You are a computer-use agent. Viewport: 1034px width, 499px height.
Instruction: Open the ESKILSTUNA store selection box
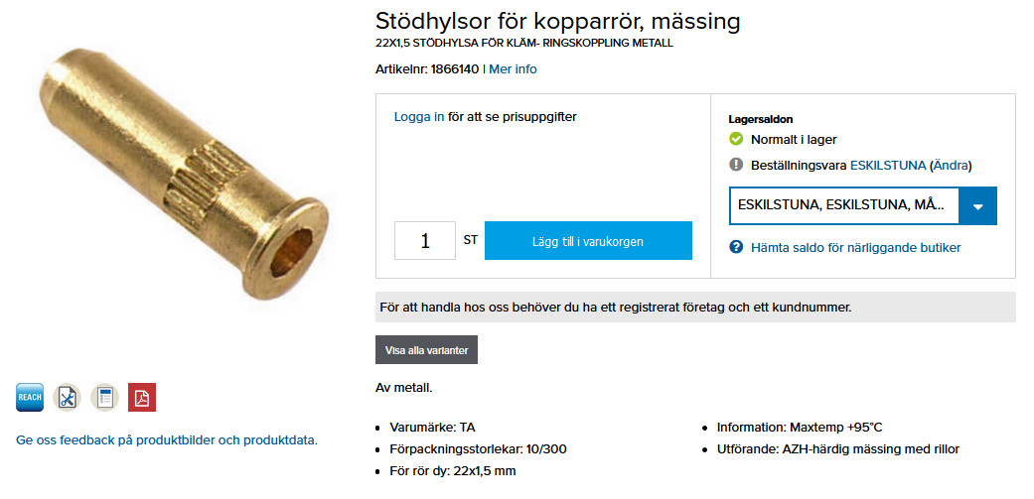click(x=844, y=206)
